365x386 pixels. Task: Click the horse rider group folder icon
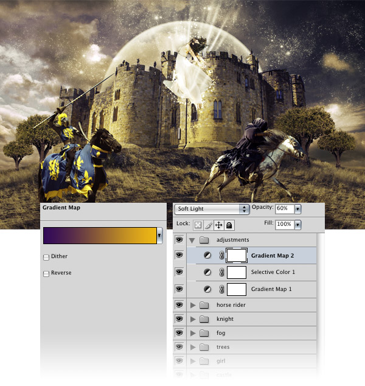pos(204,305)
